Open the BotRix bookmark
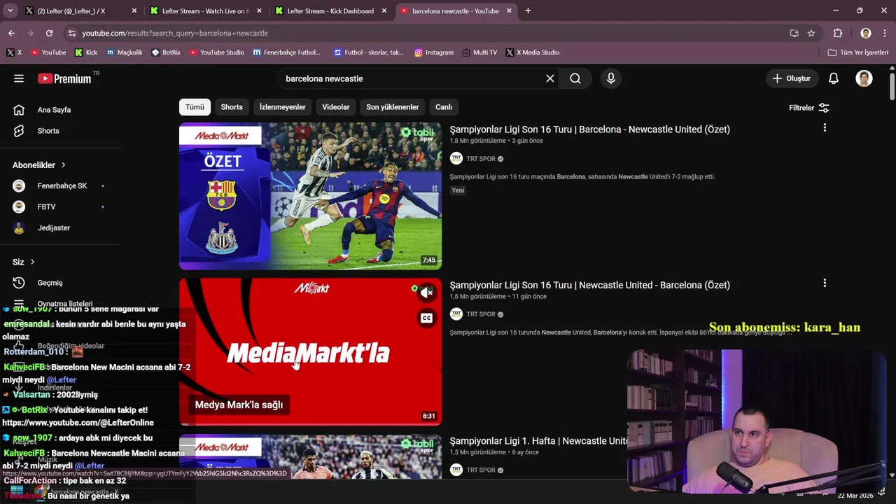 (x=166, y=52)
